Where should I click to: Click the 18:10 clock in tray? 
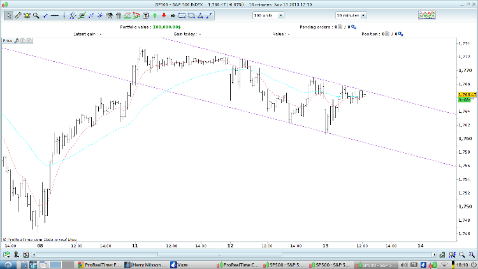coord(462,265)
